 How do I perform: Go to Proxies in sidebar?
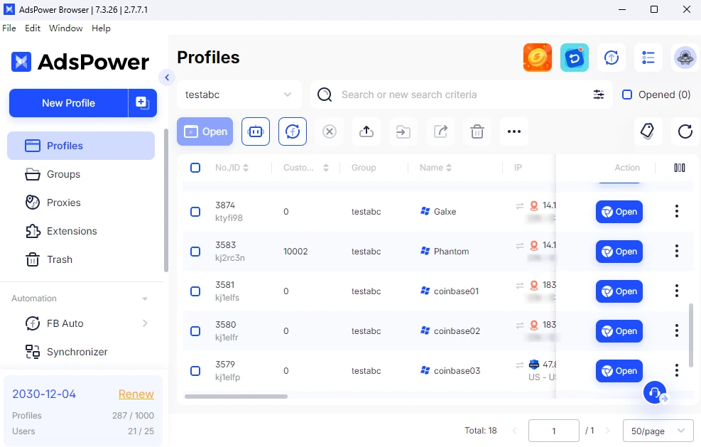click(63, 203)
